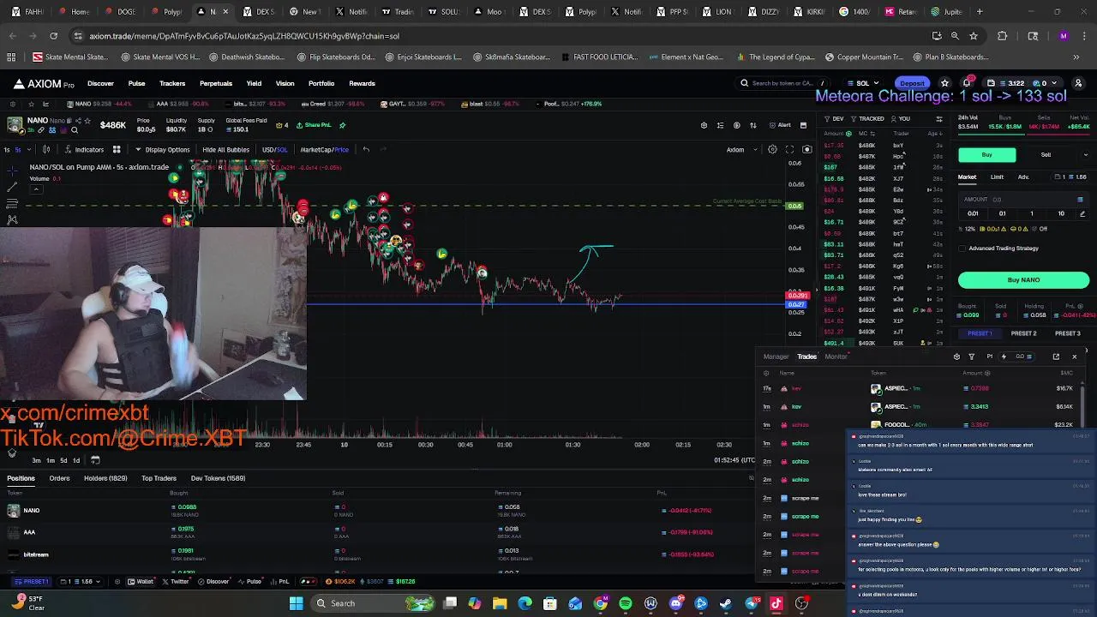The height and width of the screenshot is (617, 1097).
Task: Take a chart snapshot with camera
Action: click(806, 150)
